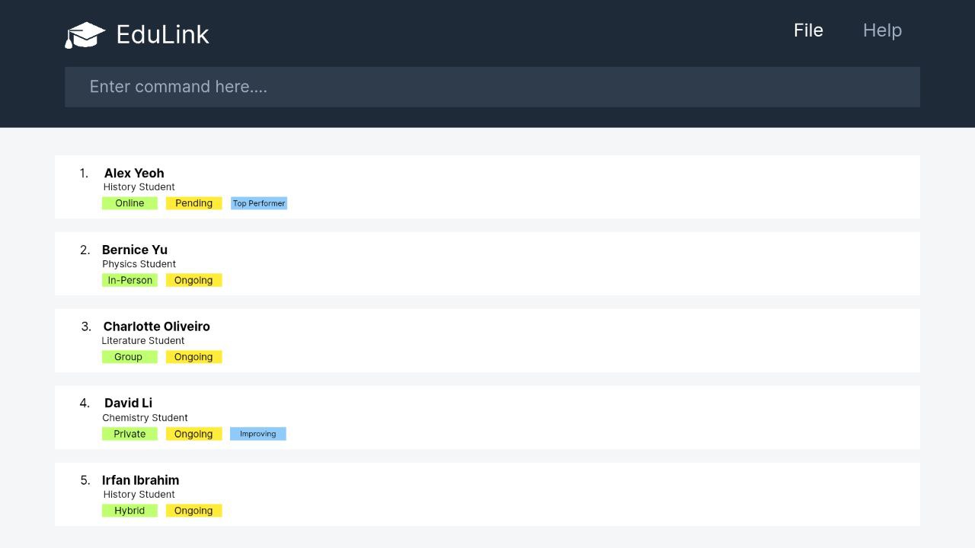Select Charlotte Oliveiro's name

156,327
